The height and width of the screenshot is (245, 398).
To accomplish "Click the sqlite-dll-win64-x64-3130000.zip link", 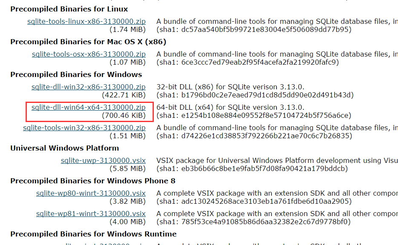I will tap(88, 107).
